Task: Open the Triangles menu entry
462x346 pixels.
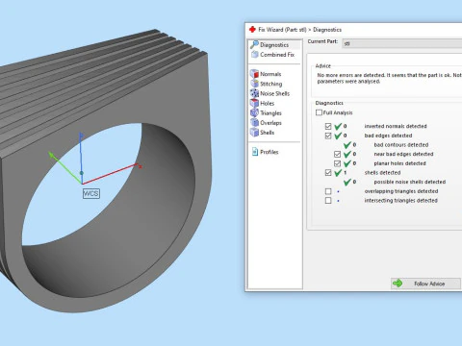Action: tap(270, 113)
